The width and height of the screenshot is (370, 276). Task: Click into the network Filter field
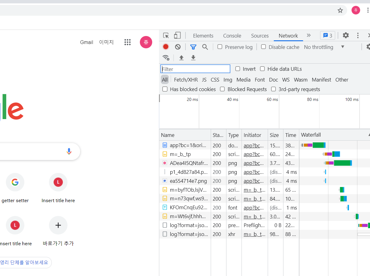click(x=195, y=69)
